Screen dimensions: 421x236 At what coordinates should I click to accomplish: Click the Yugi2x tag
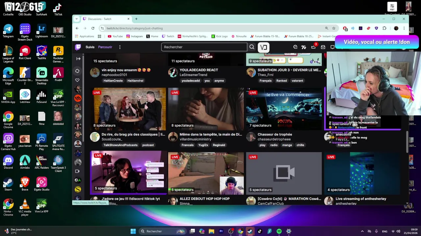203,145
